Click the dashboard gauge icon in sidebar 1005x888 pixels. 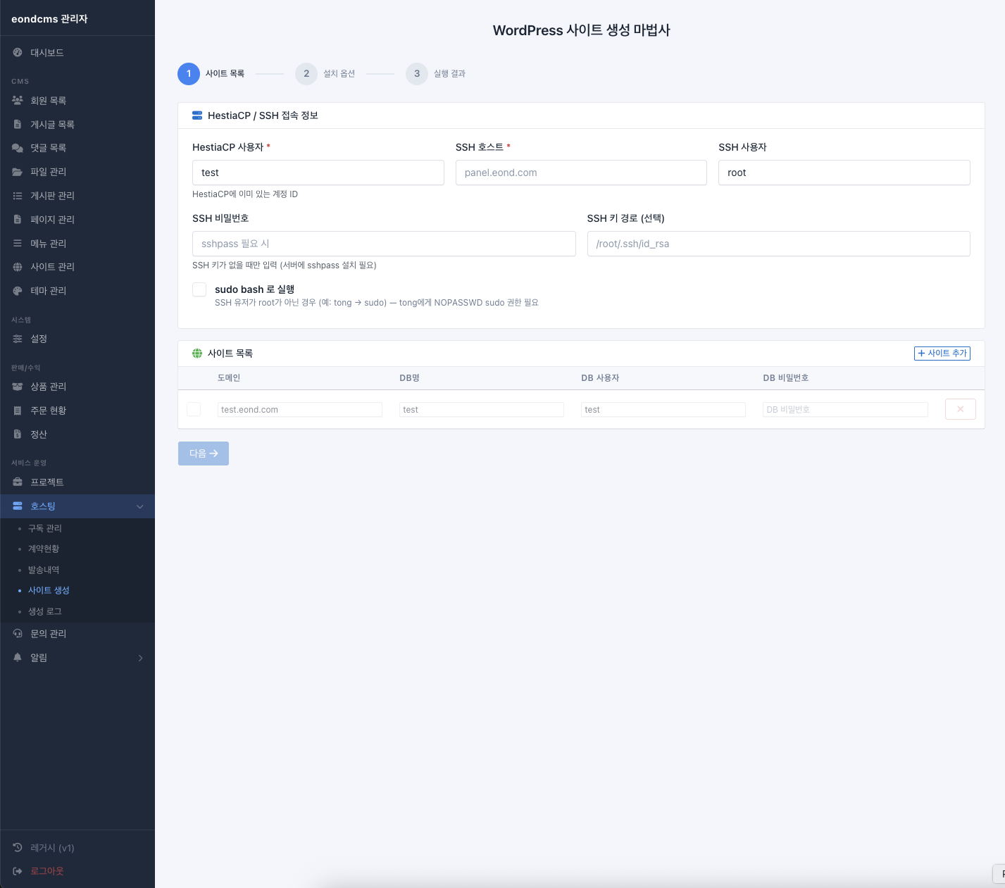18,53
